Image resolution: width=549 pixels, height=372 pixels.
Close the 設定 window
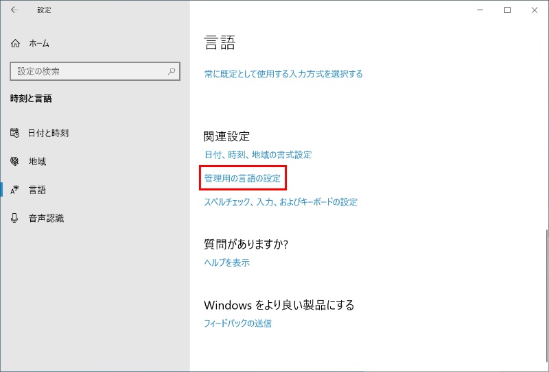tap(534, 10)
